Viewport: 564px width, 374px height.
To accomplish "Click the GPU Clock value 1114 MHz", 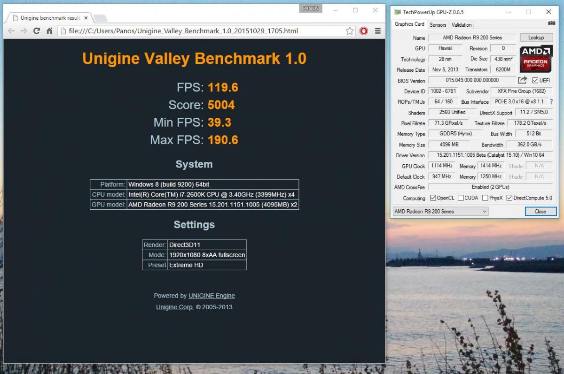I will tap(441, 166).
